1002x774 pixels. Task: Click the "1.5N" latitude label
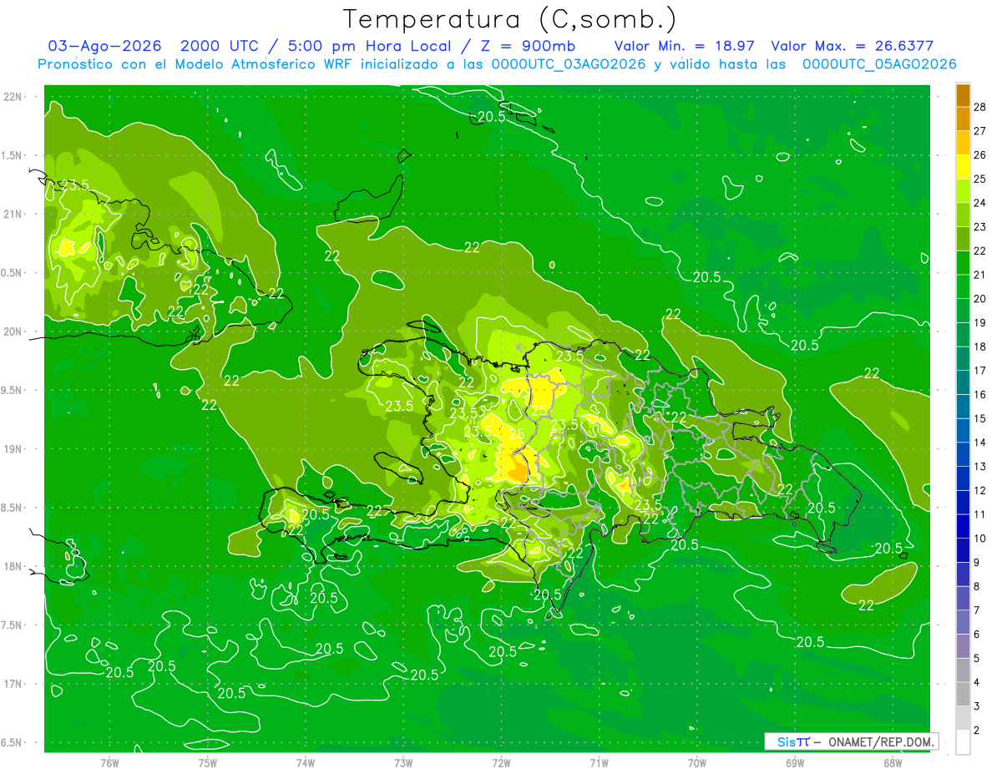pos(13,155)
